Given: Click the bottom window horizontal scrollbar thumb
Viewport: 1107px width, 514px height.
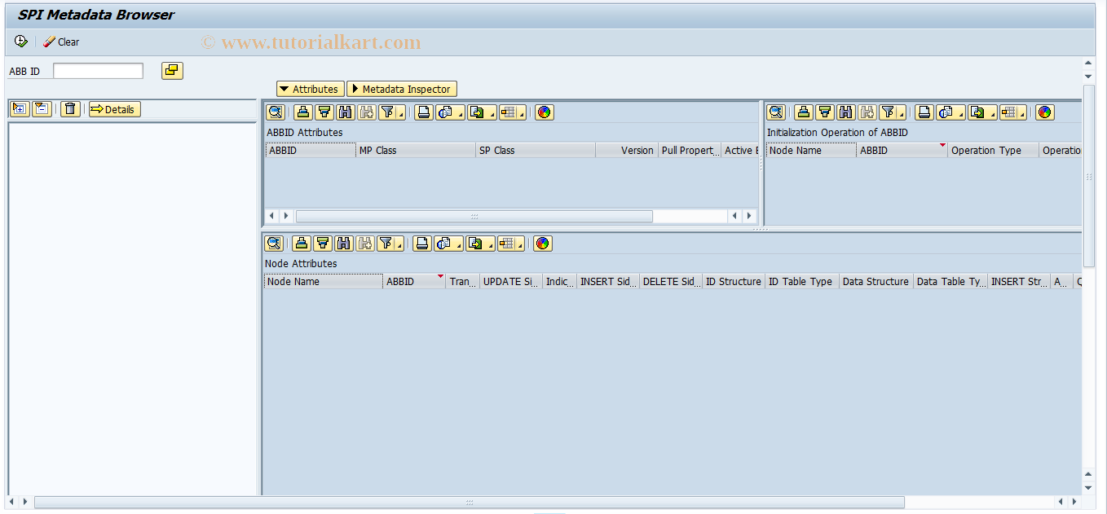Looking at the screenshot, I should pyautogui.click(x=469, y=502).
